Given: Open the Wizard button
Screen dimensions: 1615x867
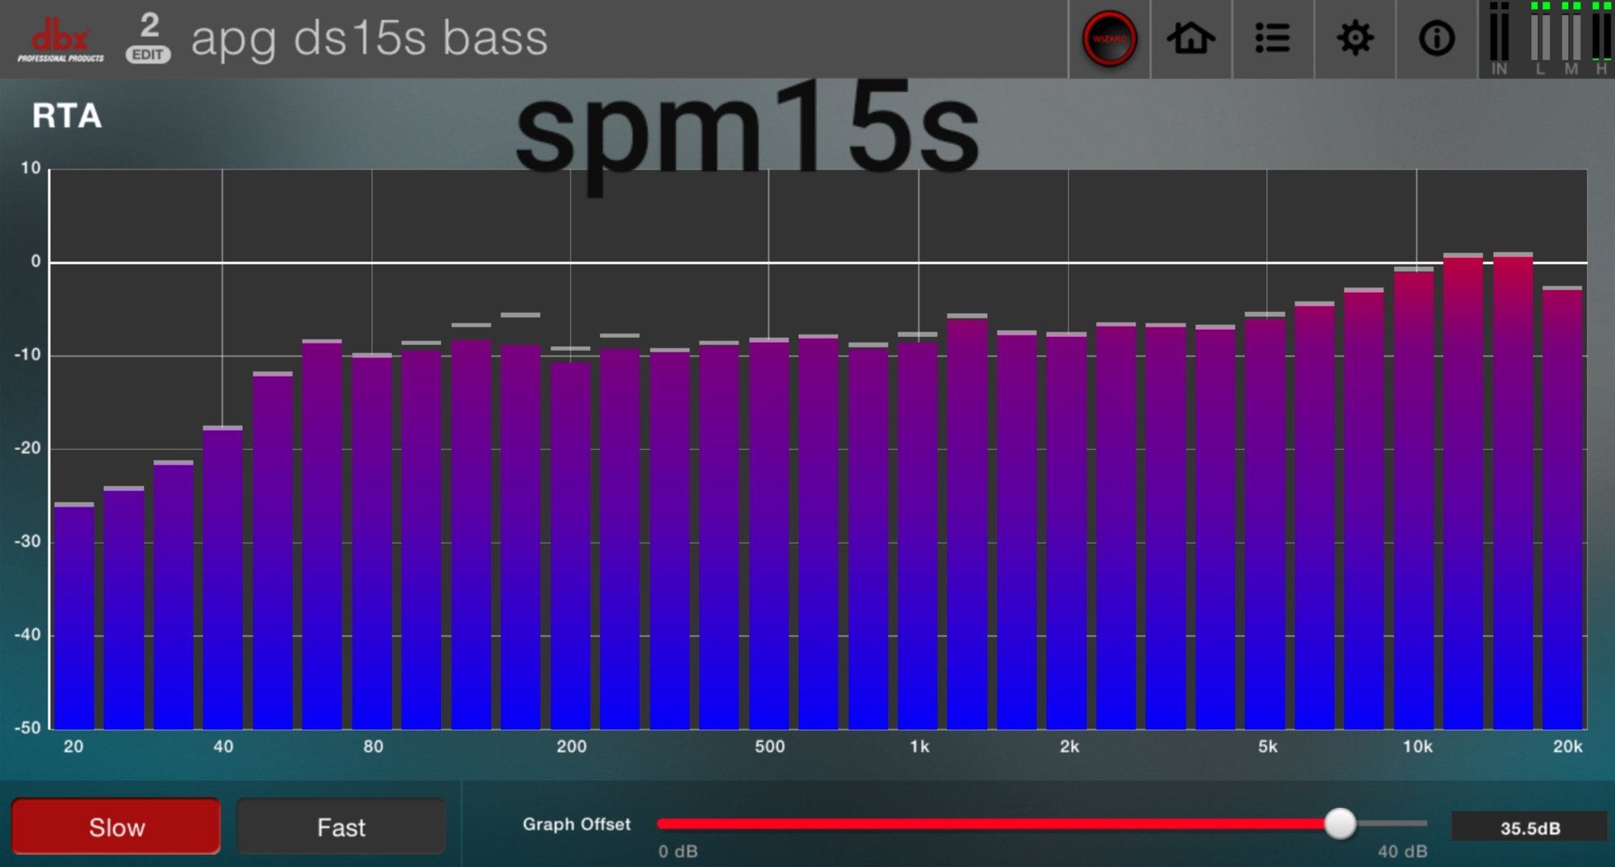Looking at the screenshot, I should pos(1109,39).
